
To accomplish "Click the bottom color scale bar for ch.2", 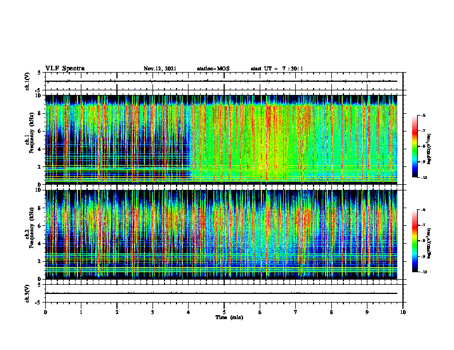I will click(x=415, y=241).
